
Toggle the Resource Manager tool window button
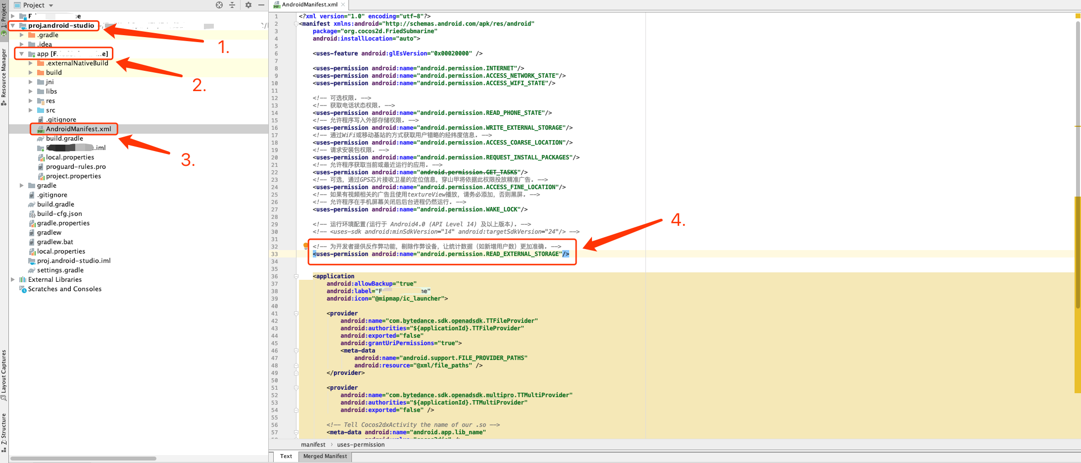coord(4,77)
